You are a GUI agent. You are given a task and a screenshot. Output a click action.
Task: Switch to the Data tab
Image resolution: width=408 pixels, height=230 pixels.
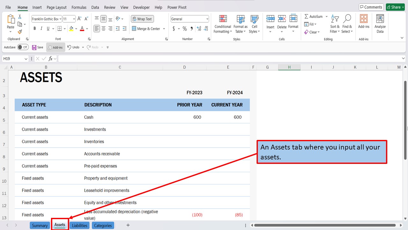pos(95,7)
